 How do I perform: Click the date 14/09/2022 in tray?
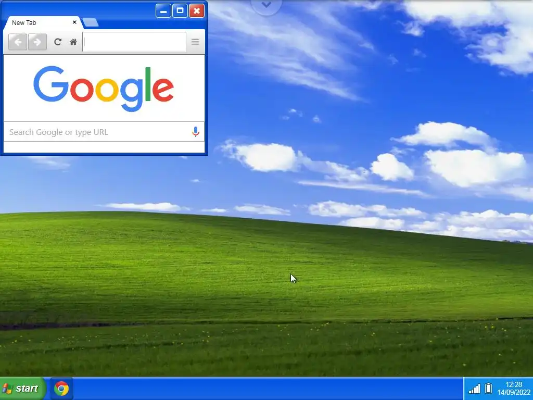pyautogui.click(x=514, y=393)
